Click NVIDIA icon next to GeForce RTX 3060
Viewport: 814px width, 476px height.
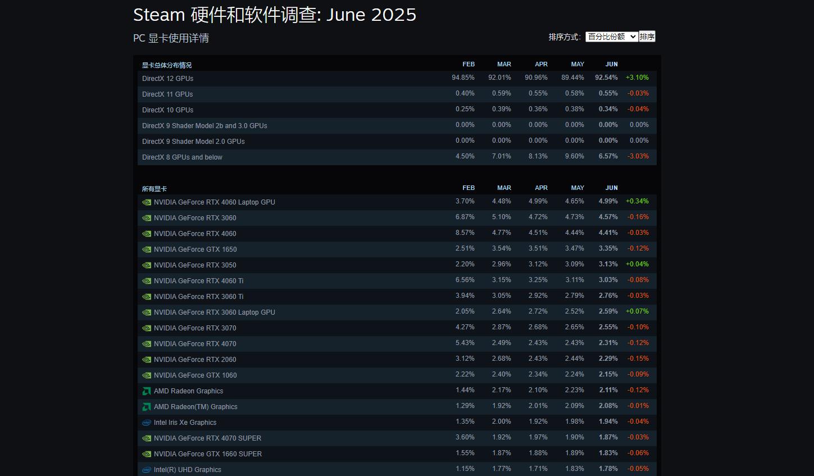pos(147,218)
